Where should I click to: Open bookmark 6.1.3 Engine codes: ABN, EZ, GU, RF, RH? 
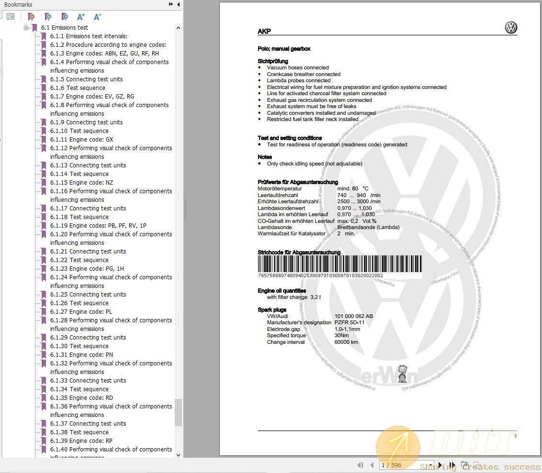click(105, 54)
